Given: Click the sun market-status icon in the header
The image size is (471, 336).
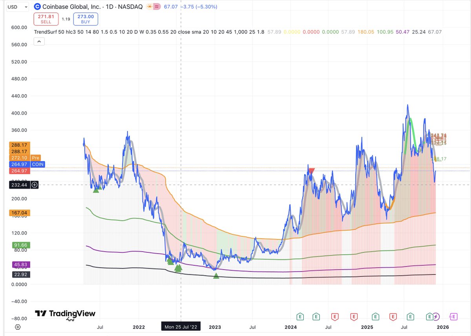Looking at the screenshot, I should [x=149, y=6].
